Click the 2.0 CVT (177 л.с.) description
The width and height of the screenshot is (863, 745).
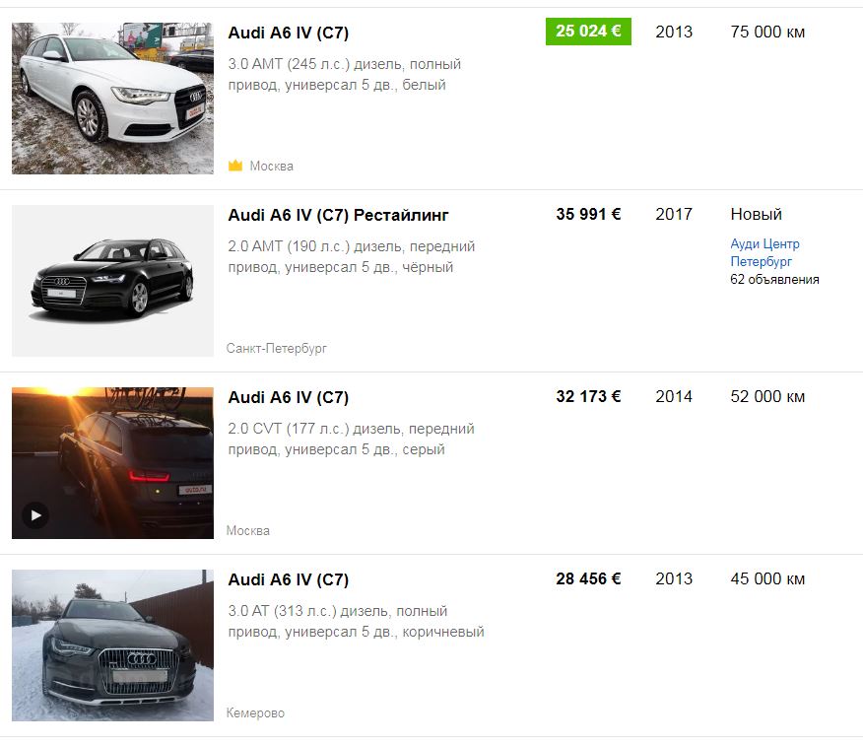point(351,439)
